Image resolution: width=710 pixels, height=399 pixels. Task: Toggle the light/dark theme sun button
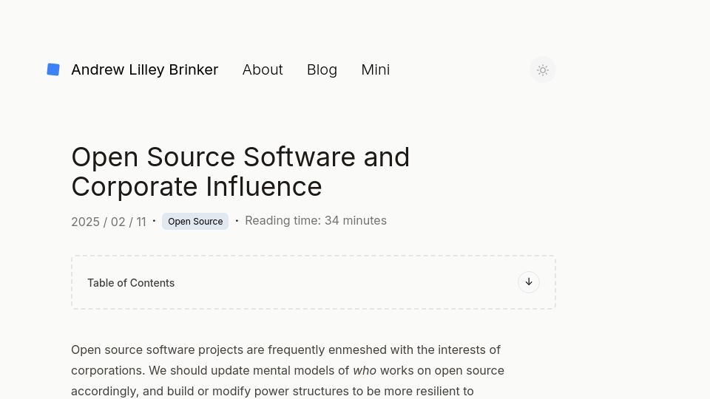point(542,70)
